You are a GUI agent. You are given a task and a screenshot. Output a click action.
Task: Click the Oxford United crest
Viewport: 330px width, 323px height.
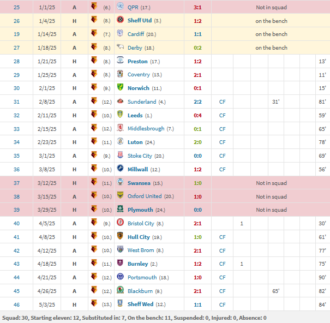click(x=120, y=196)
